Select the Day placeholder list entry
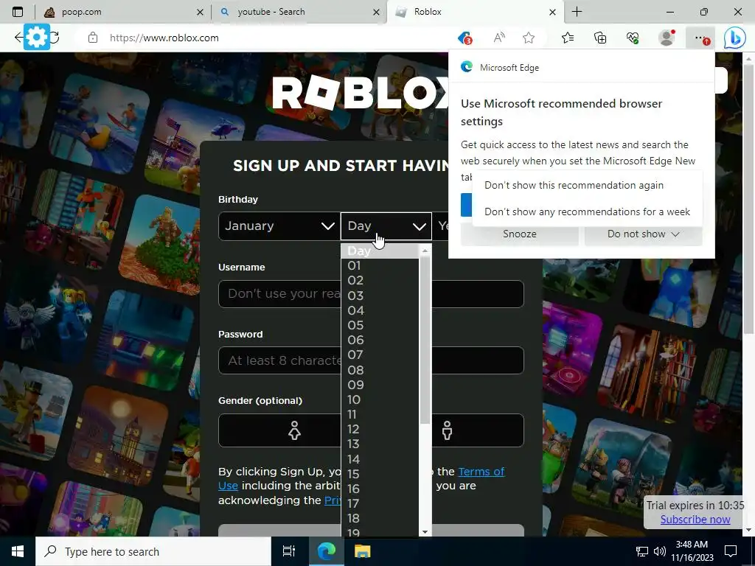 click(x=380, y=251)
